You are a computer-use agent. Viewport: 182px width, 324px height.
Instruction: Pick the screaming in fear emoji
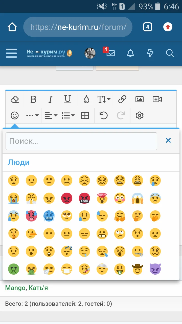click(x=138, y=198)
